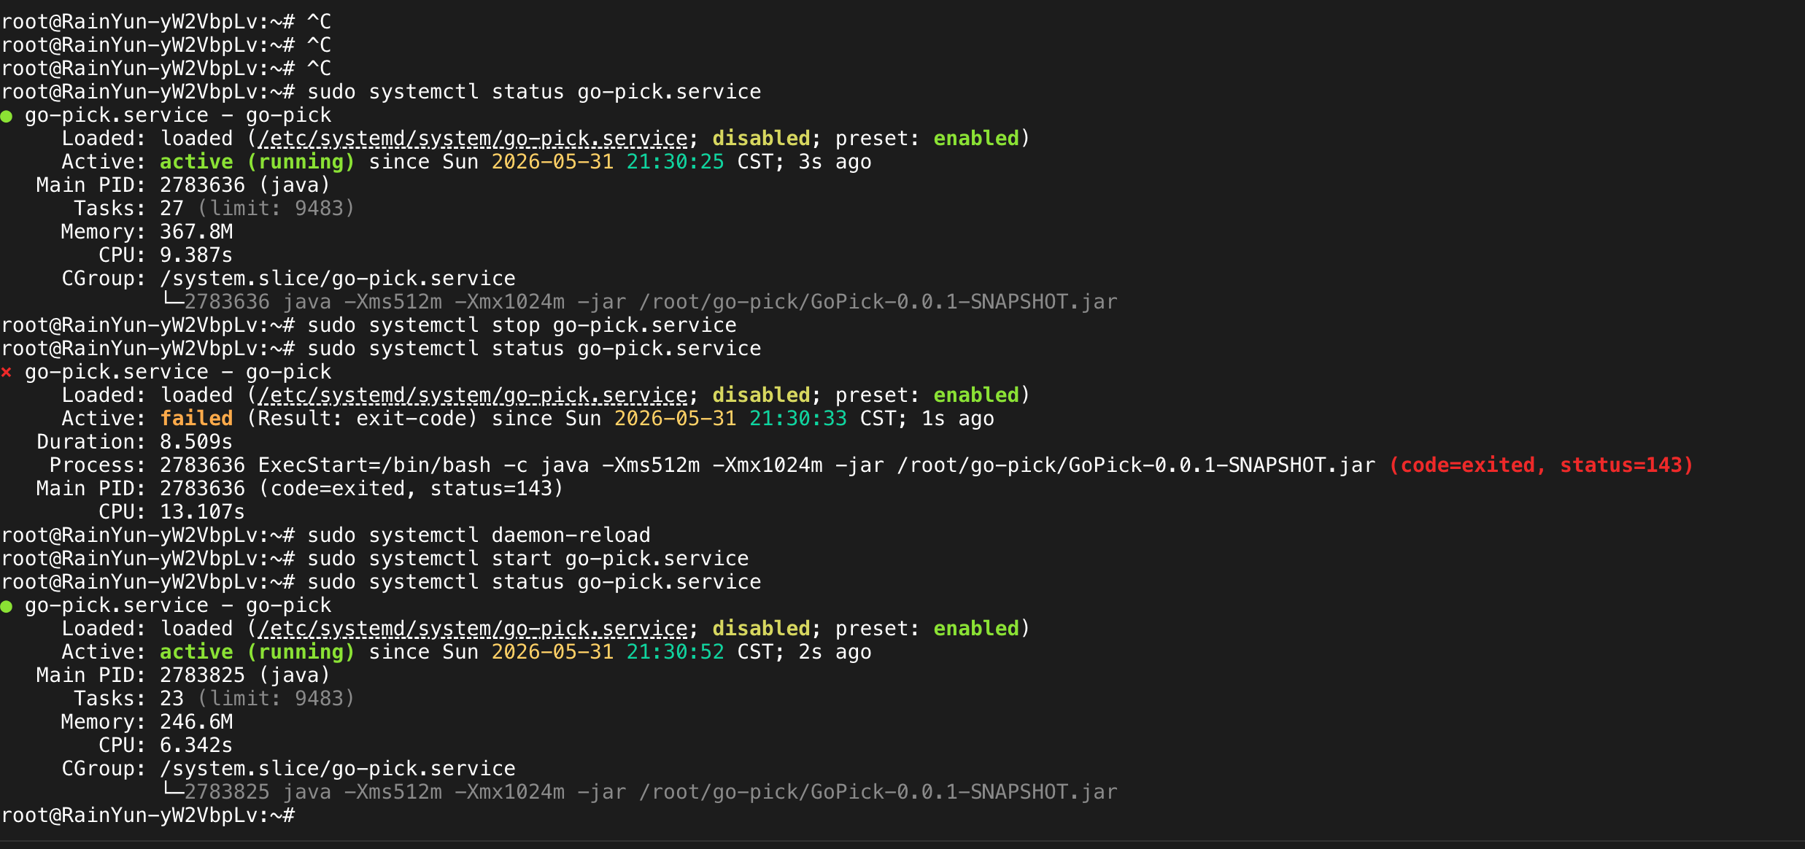Click the first 'active (running)' text

click(258, 162)
